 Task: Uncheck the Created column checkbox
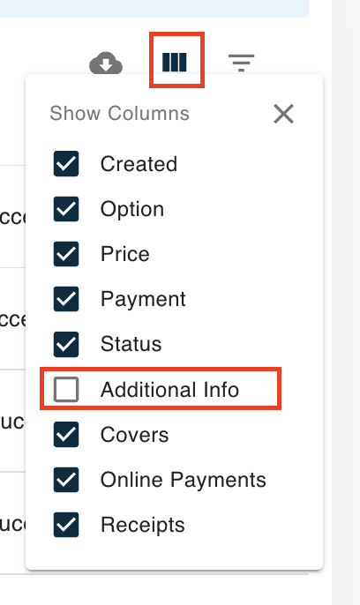click(66, 164)
